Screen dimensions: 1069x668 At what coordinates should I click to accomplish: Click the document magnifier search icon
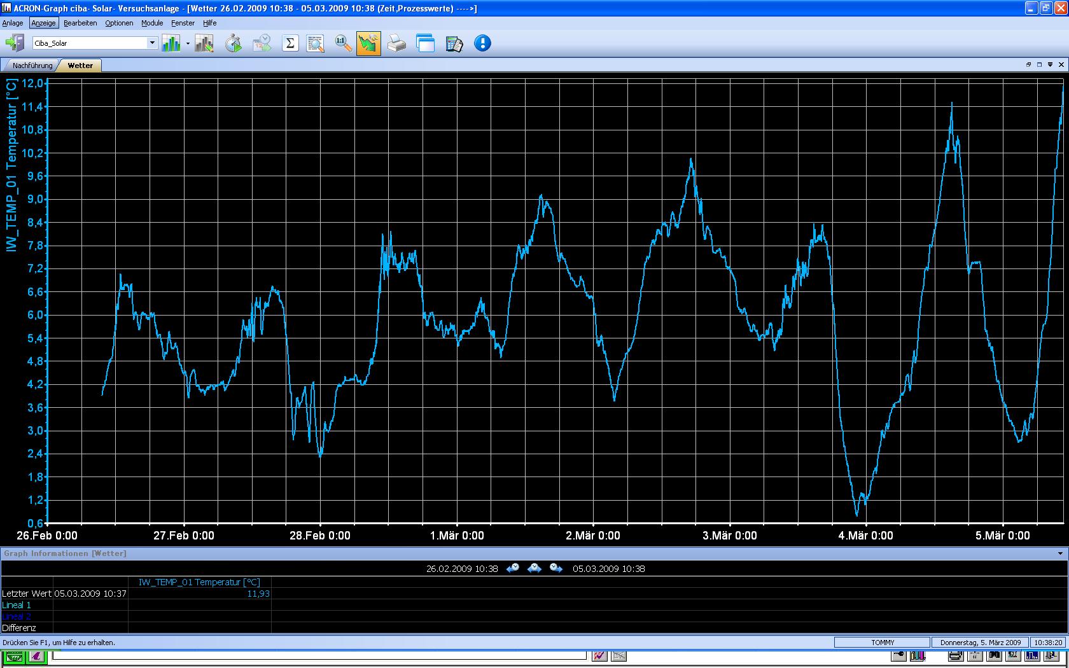316,43
